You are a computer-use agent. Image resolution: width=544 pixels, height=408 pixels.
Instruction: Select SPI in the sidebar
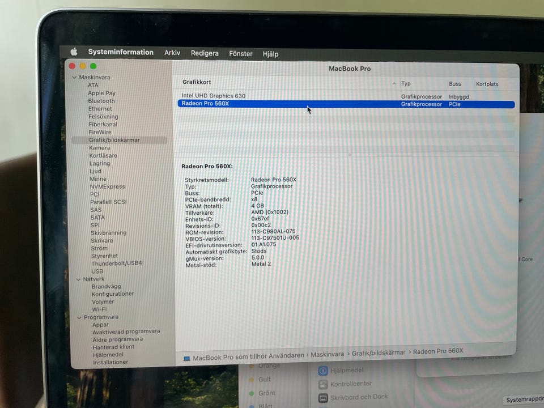coord(95,225)
